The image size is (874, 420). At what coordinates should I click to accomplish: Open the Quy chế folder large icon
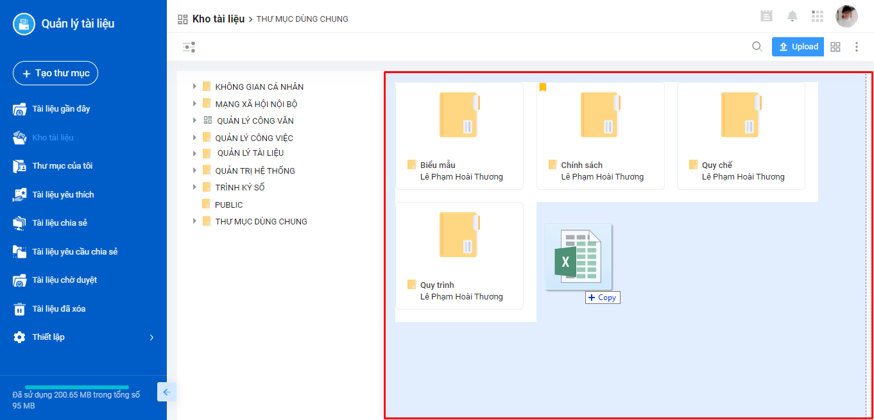pyautogui.click(x=741, y=115)
